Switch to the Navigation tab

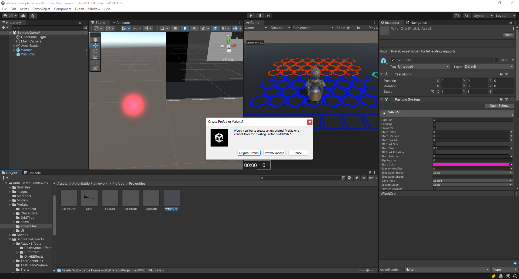point(417,23)
